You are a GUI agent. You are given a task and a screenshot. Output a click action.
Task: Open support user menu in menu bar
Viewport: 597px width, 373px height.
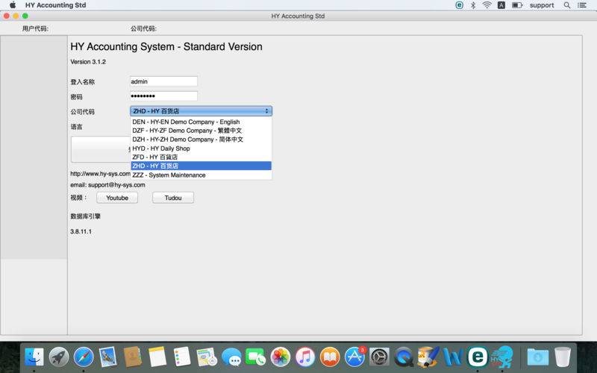(542, 5)
